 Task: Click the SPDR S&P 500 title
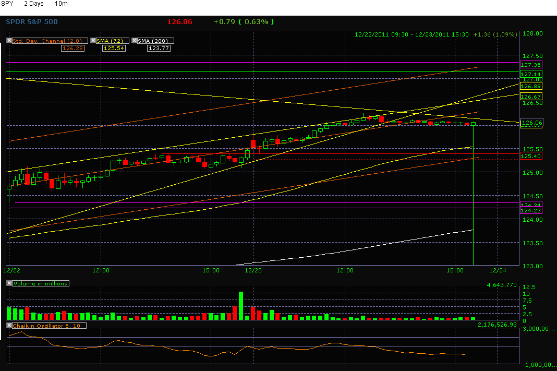[x=32, y=22]
